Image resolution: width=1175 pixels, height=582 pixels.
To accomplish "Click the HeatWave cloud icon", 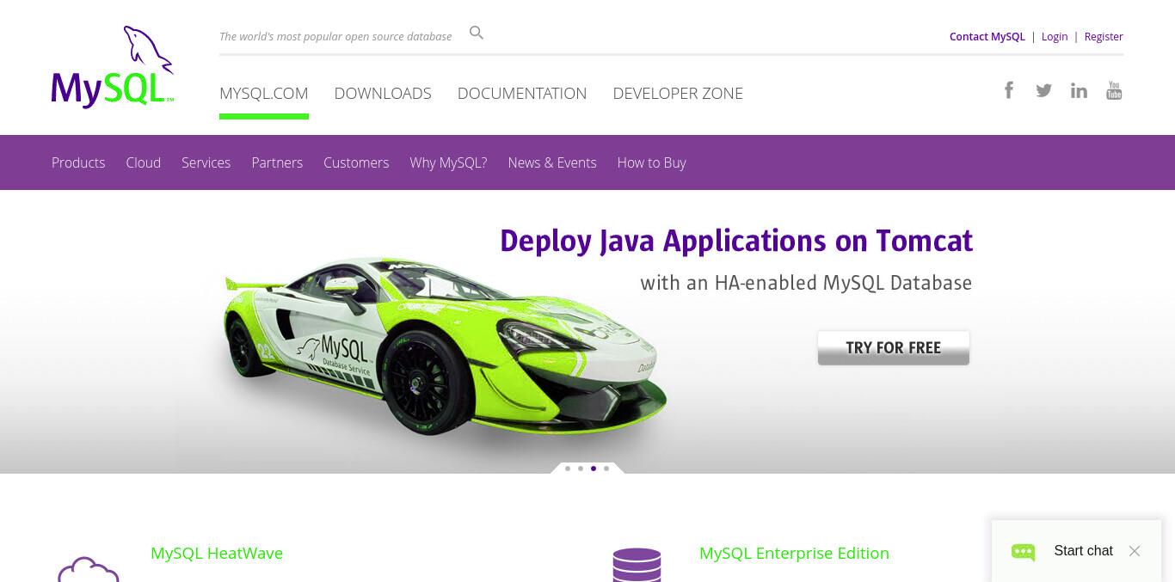I will point(89,569).
